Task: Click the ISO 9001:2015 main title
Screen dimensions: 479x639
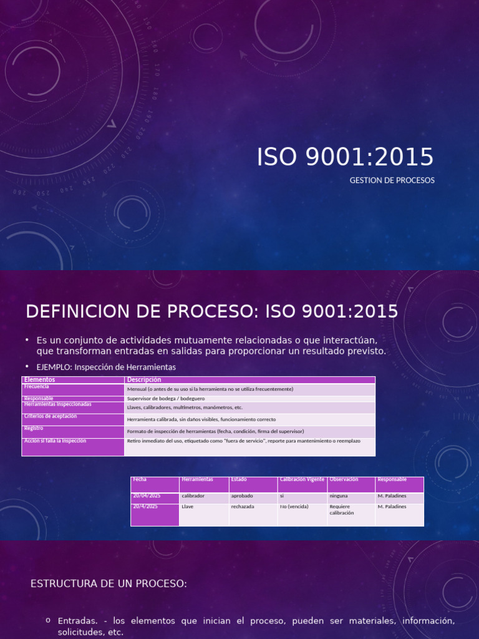Action: 345,157
